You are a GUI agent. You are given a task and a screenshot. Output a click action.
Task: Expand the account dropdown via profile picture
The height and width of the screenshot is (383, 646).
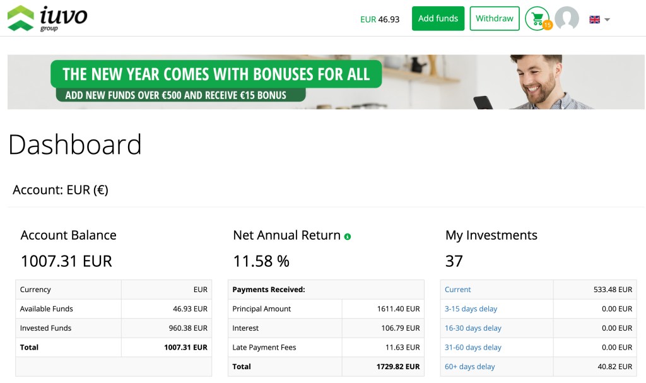pos(567,18)
